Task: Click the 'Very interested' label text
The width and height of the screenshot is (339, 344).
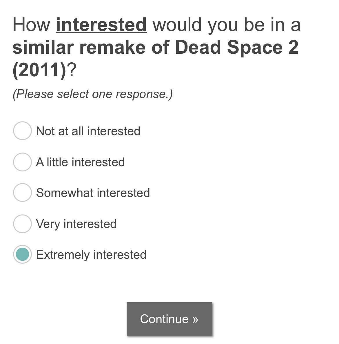Action: pos(76,224)
